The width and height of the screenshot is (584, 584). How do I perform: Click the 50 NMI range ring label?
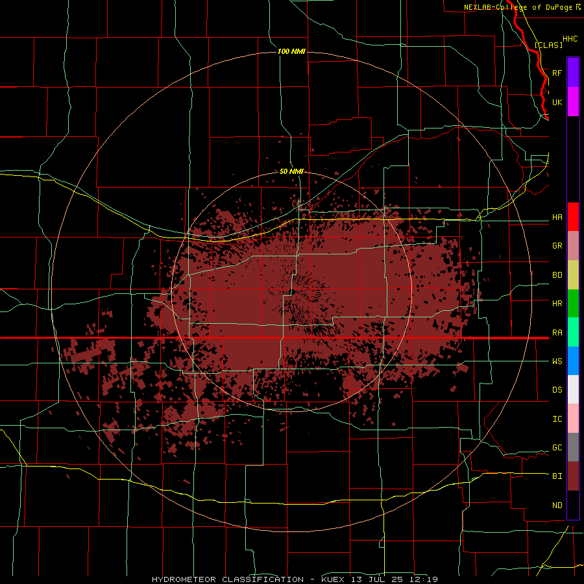(x=291, y=172)
